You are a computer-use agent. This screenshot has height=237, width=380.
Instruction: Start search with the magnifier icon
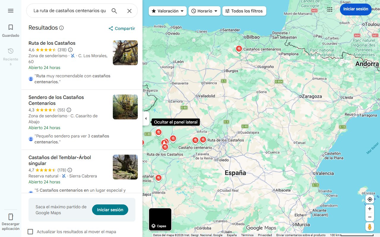tap(114, 11)
